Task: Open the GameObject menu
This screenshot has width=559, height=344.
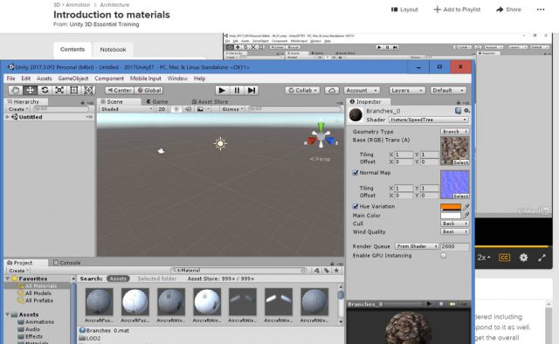Action: pos(73,79)
